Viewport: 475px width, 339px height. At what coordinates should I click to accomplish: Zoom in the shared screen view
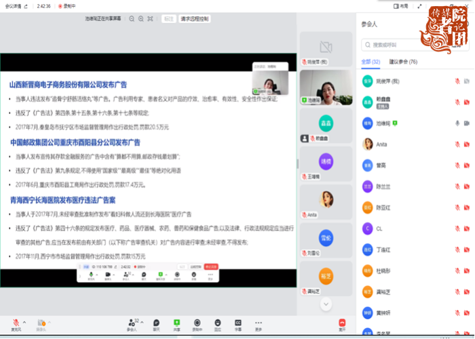[141, 19]
